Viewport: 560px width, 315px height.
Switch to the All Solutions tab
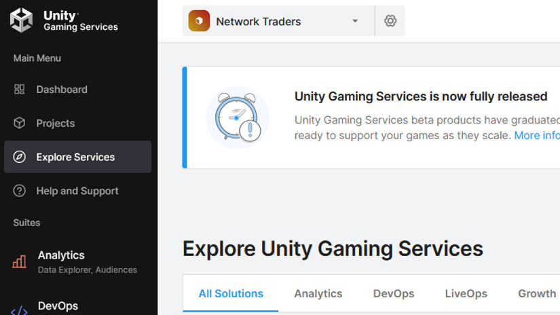(231, 293)
